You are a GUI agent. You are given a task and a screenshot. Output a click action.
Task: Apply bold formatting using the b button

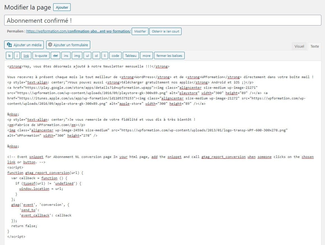point(9,55)
